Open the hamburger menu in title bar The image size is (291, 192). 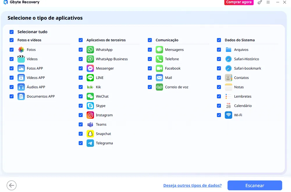(x=268, y=2)
